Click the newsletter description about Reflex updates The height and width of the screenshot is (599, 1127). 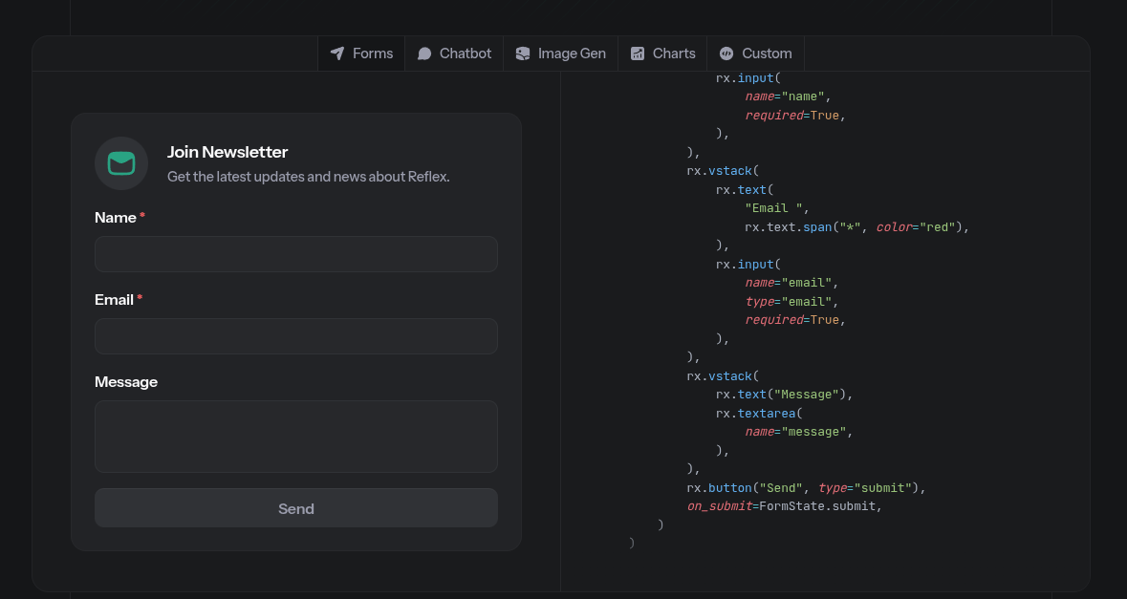click(309, 177)
